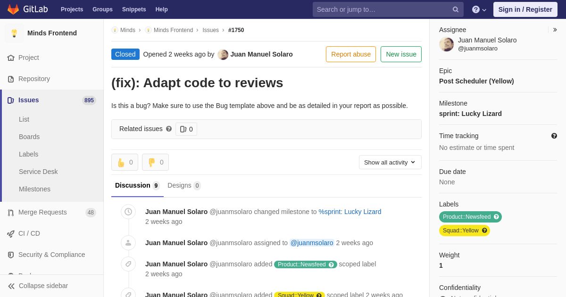Viewport: 566px width, 297px height.
Task: Click the GitLab fox logo
Action: coord(13,9)
